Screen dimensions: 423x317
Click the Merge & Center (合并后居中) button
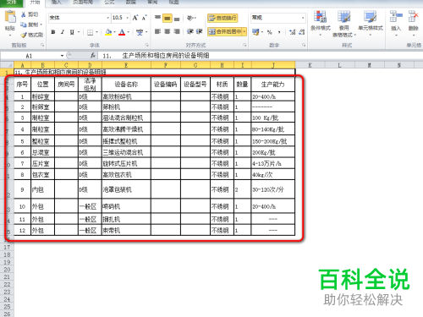pyautogui.click(x=225, y=31)
